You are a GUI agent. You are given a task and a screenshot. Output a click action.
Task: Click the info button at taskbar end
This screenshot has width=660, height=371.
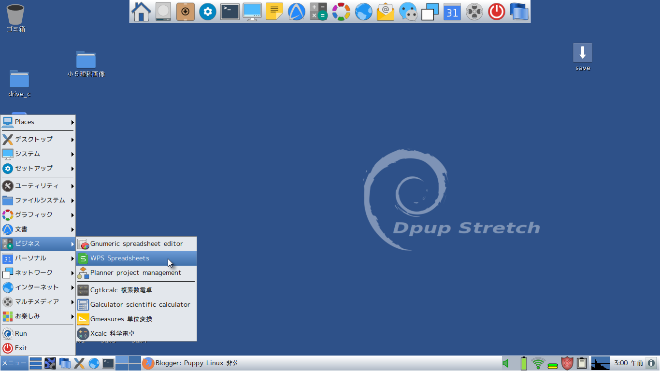(x=651, y=363)
